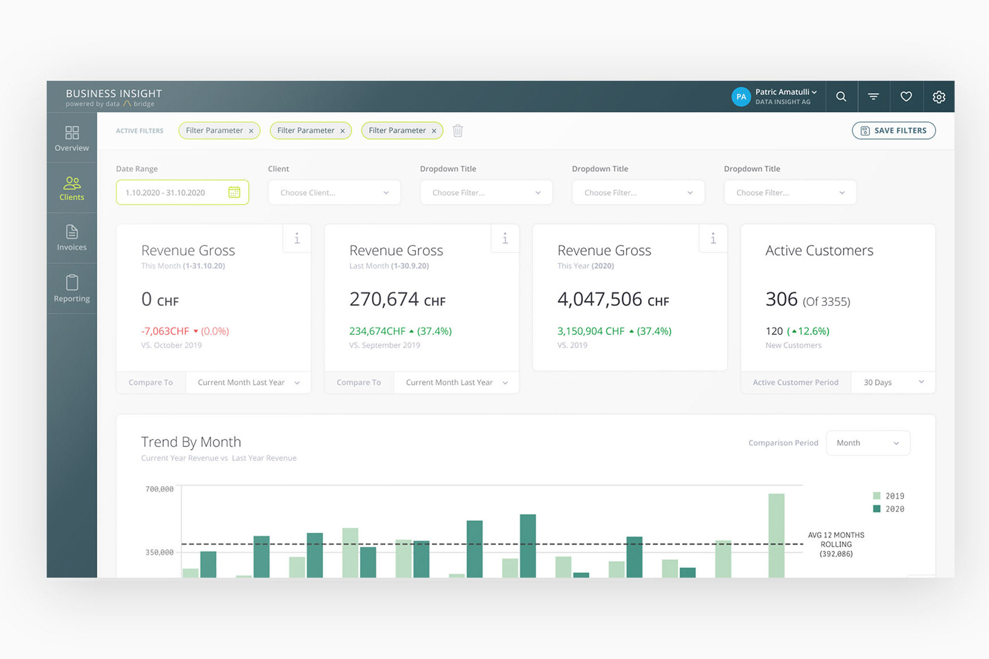Open Compare To dropdown on This Month card
This screenshot has width=989, height=659.
tap(248, 382)
